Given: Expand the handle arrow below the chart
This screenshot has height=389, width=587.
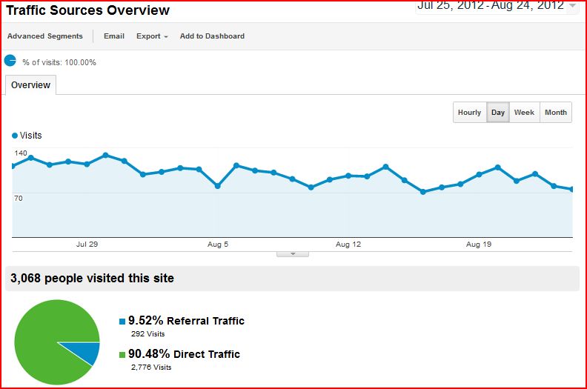Looking at the screenshot, I should tap(293, 254).
